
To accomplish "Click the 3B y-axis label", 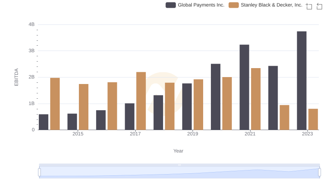I will point(31,51).
